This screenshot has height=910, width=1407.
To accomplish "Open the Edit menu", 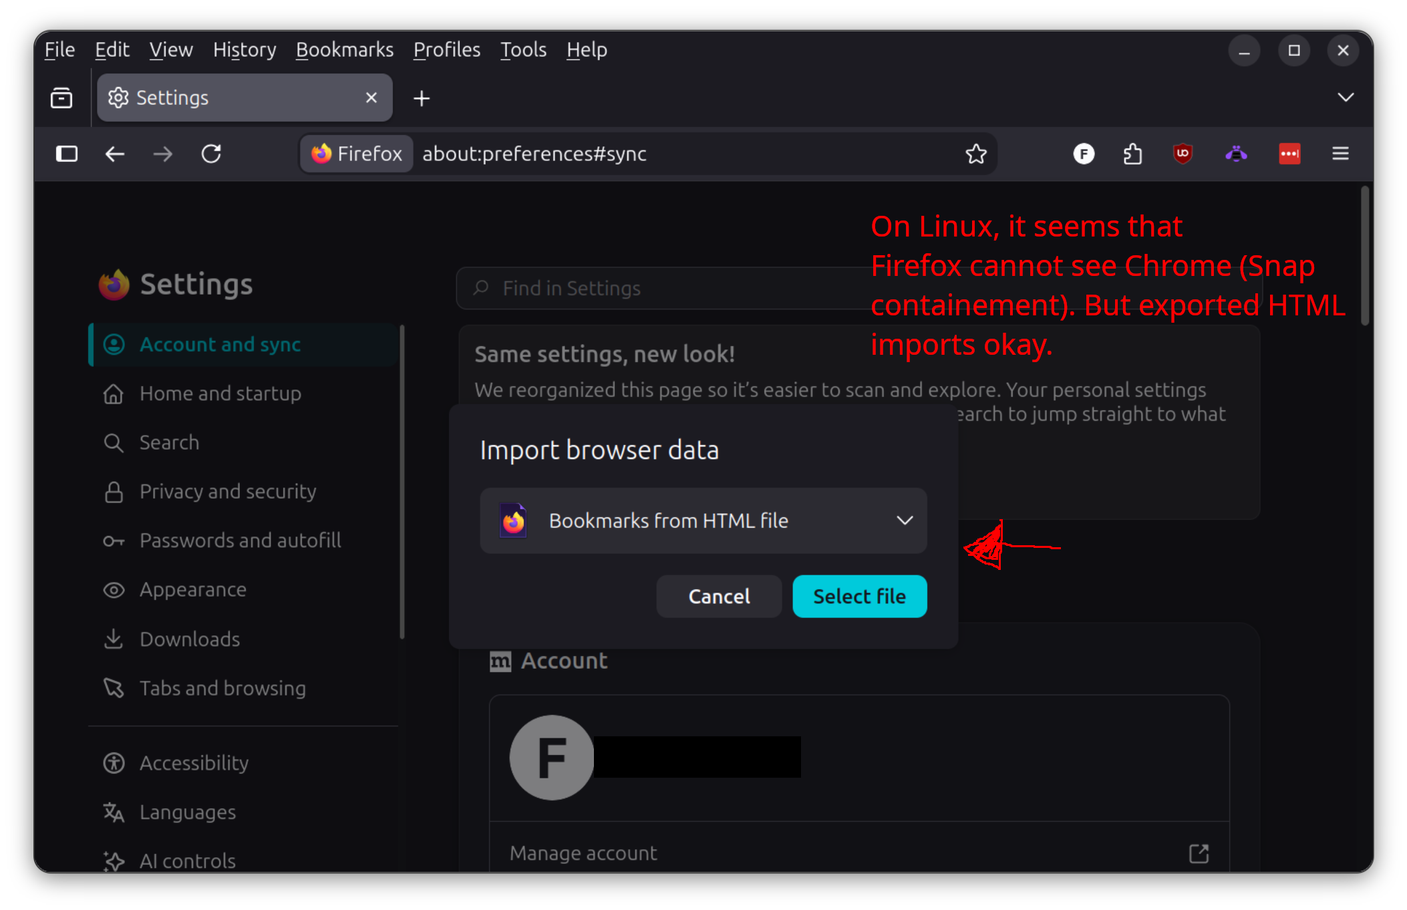I will [112, 50].
